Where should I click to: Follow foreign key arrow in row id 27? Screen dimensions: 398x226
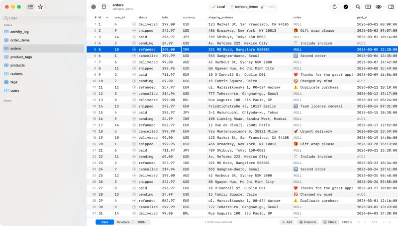(134, 188)
